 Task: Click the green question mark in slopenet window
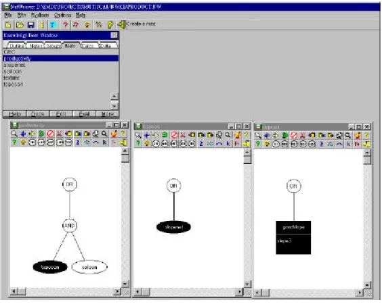coord(258,145)
